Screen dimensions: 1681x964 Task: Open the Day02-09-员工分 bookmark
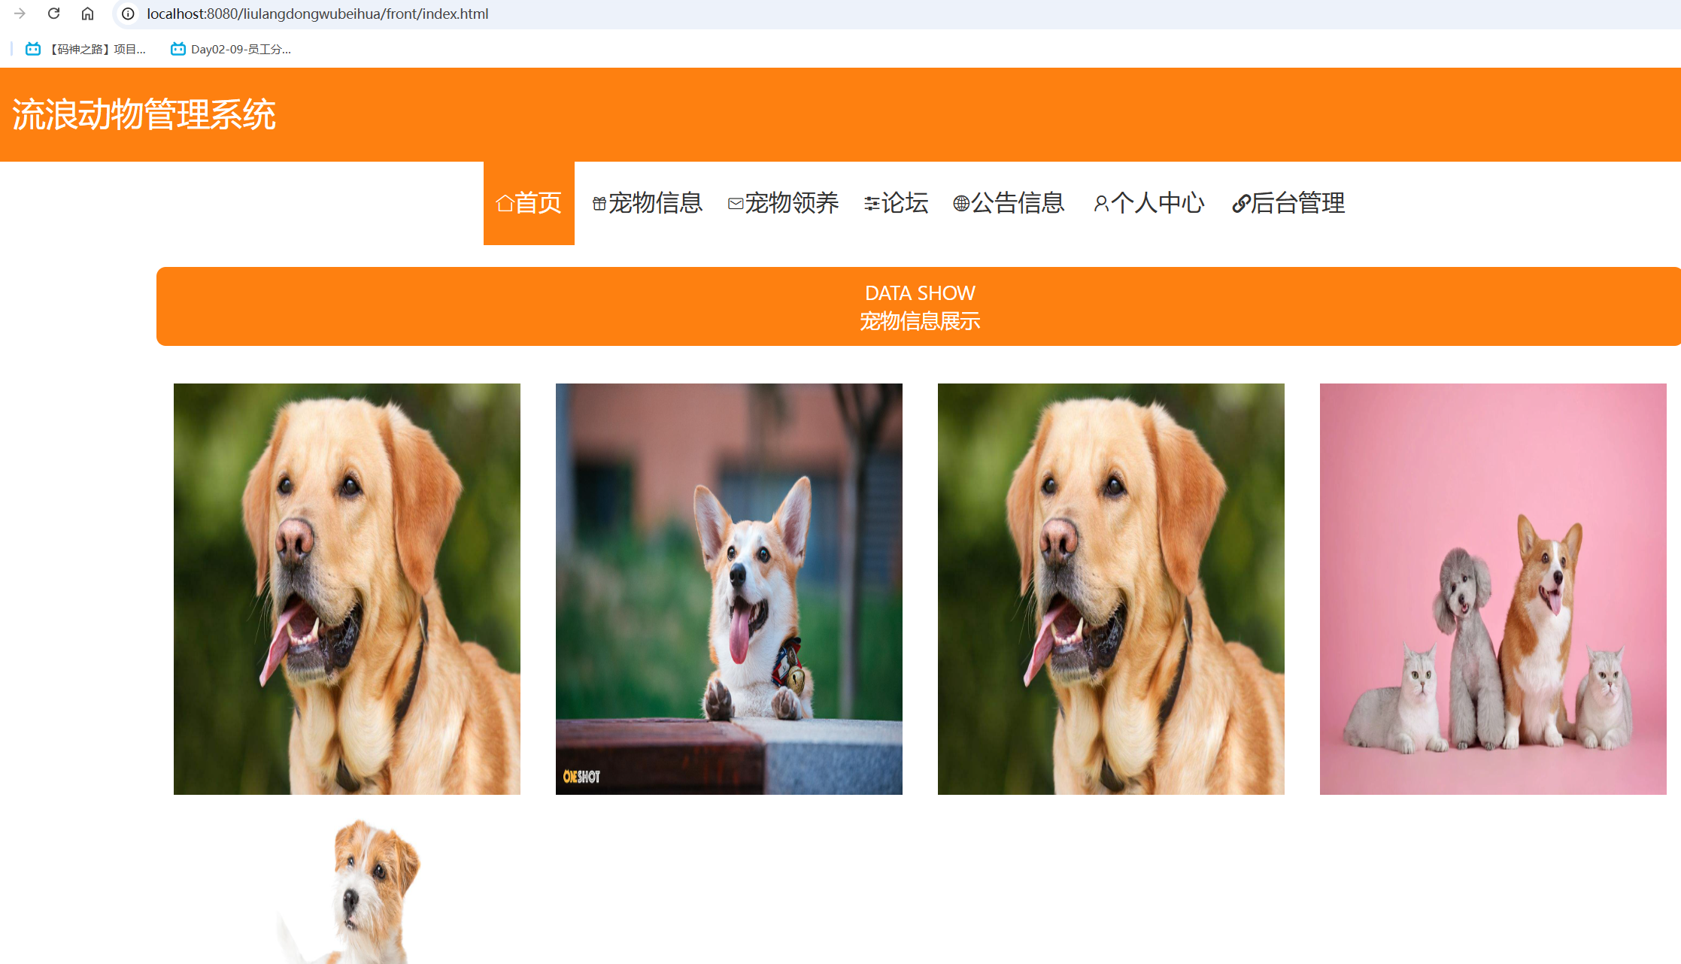click(232, 48)
